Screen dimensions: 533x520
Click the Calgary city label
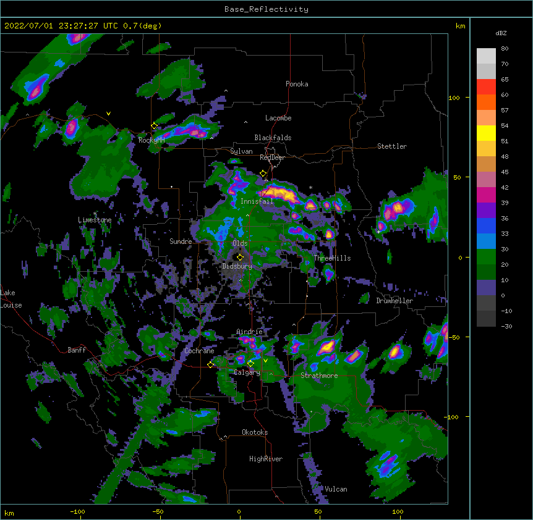247,372
